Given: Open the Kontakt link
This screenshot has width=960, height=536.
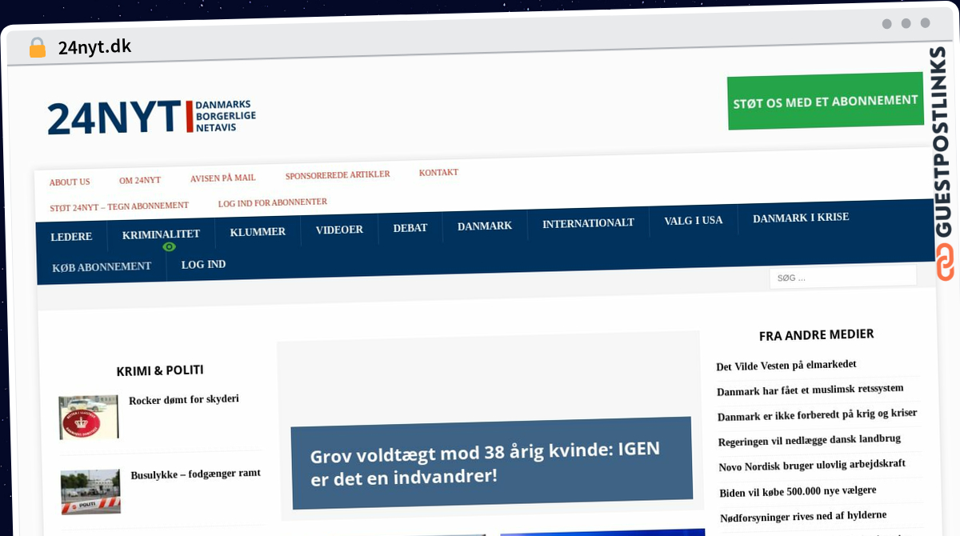Looking at the screenshot, I should pyautogui.click(x=438, y=173).
